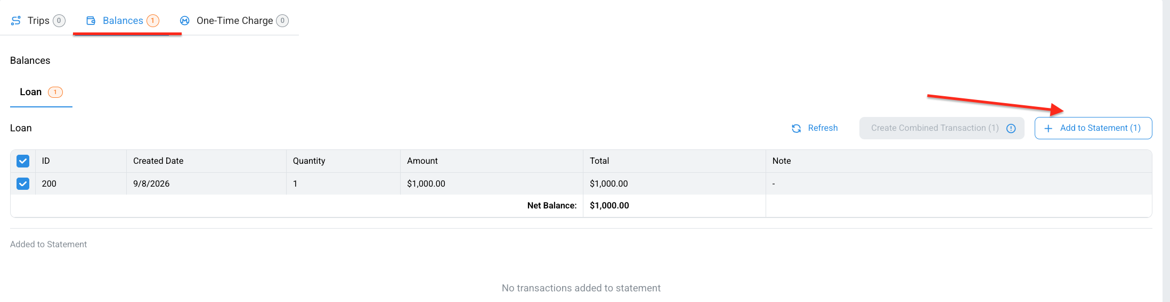1170x302 pixels.
Task: Toggle the select-all checkbox in table header
Action: point(23,161)
